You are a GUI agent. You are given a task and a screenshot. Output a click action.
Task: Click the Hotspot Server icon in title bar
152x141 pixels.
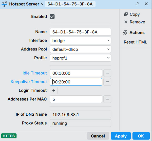click(5, 4)
